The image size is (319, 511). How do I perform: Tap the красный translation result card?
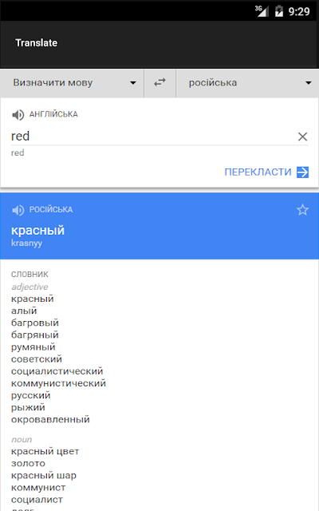(159, 226)
